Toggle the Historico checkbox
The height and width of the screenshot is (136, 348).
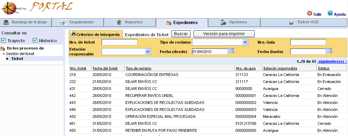click(35, 40)
